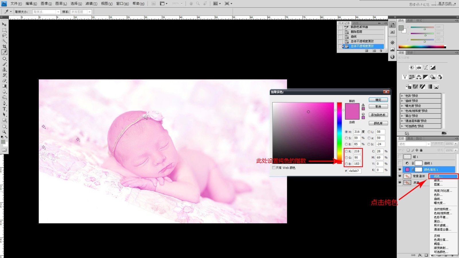
Task: Enable the 只有 Web 颜色 checkbox
Action: (274, 168)
